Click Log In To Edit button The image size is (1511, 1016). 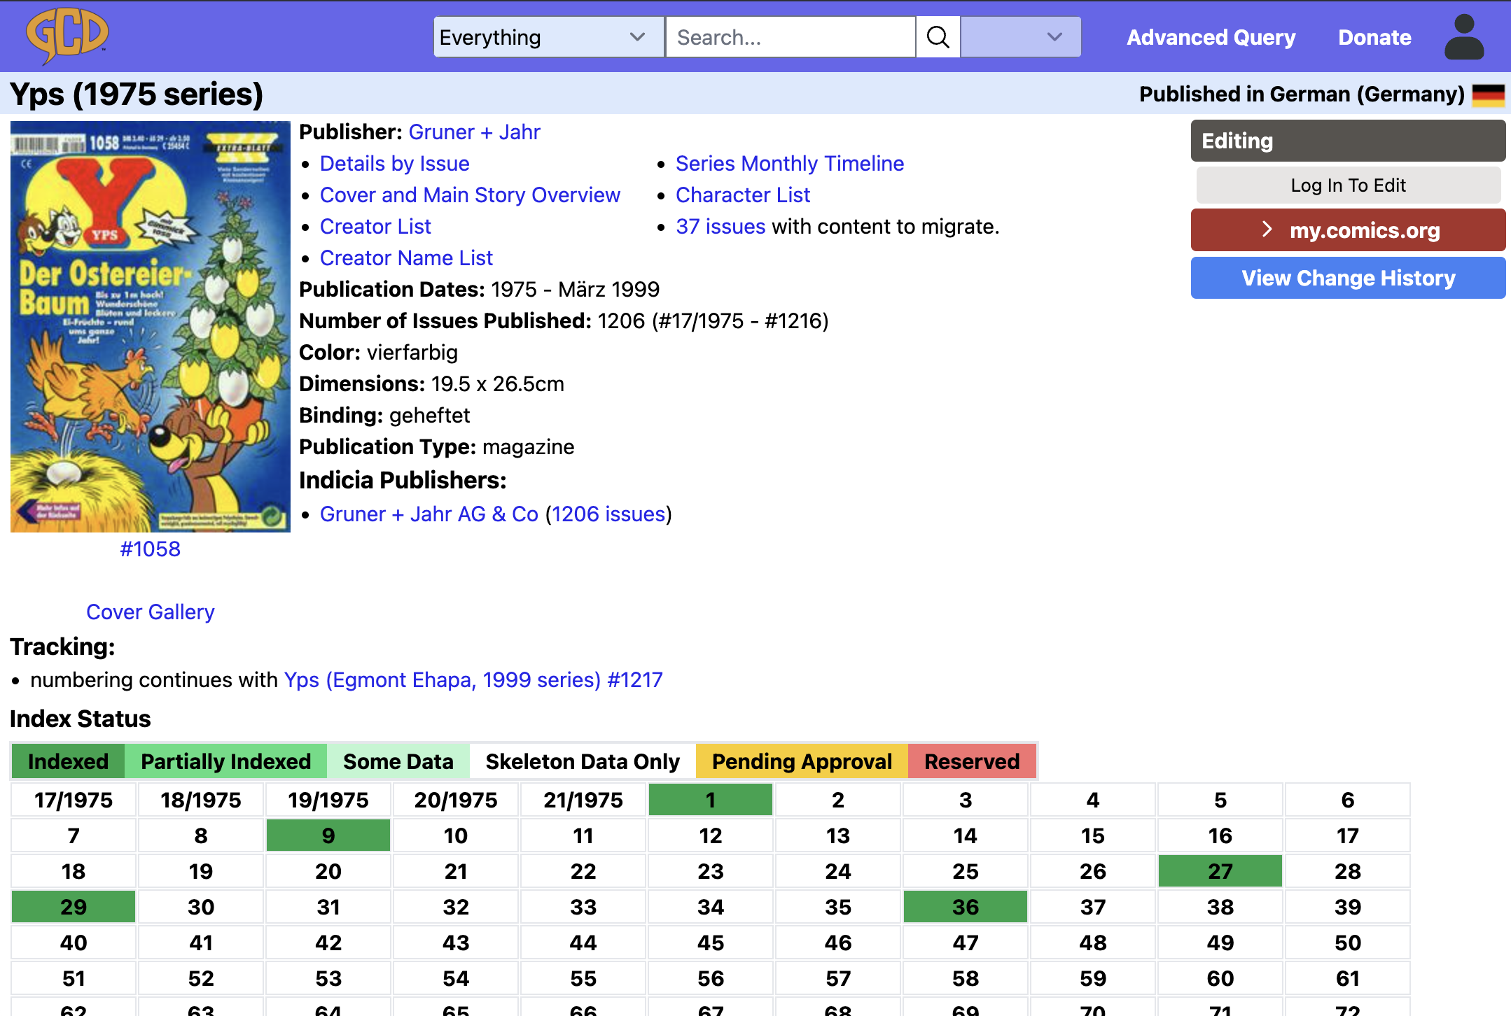click(1348, 185)
